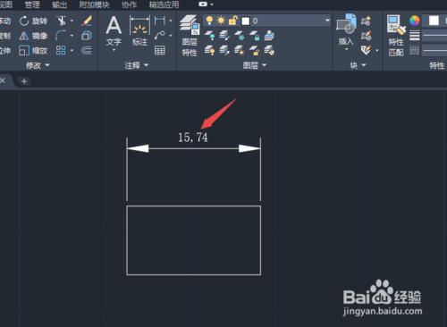Open the 管理 ribbon tab
Viewport: 447px width, 327px height.
coord(32,4)
